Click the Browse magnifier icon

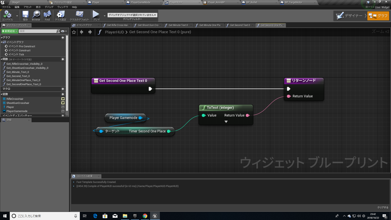click(36, 15)
